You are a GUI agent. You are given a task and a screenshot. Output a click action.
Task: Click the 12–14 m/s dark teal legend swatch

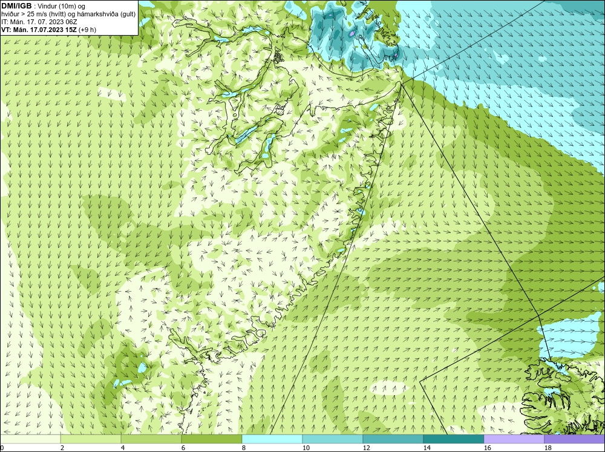(393, 439)
